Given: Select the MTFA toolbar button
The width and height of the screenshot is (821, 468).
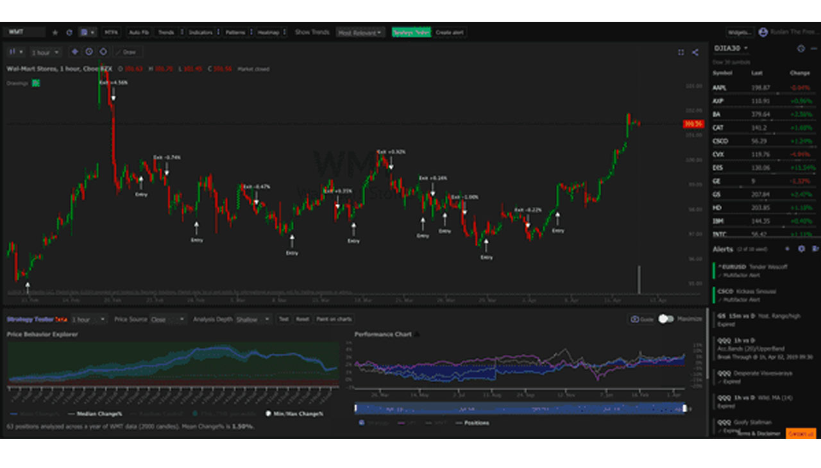Looking at the screenshot, I should (x=112, y=32).
